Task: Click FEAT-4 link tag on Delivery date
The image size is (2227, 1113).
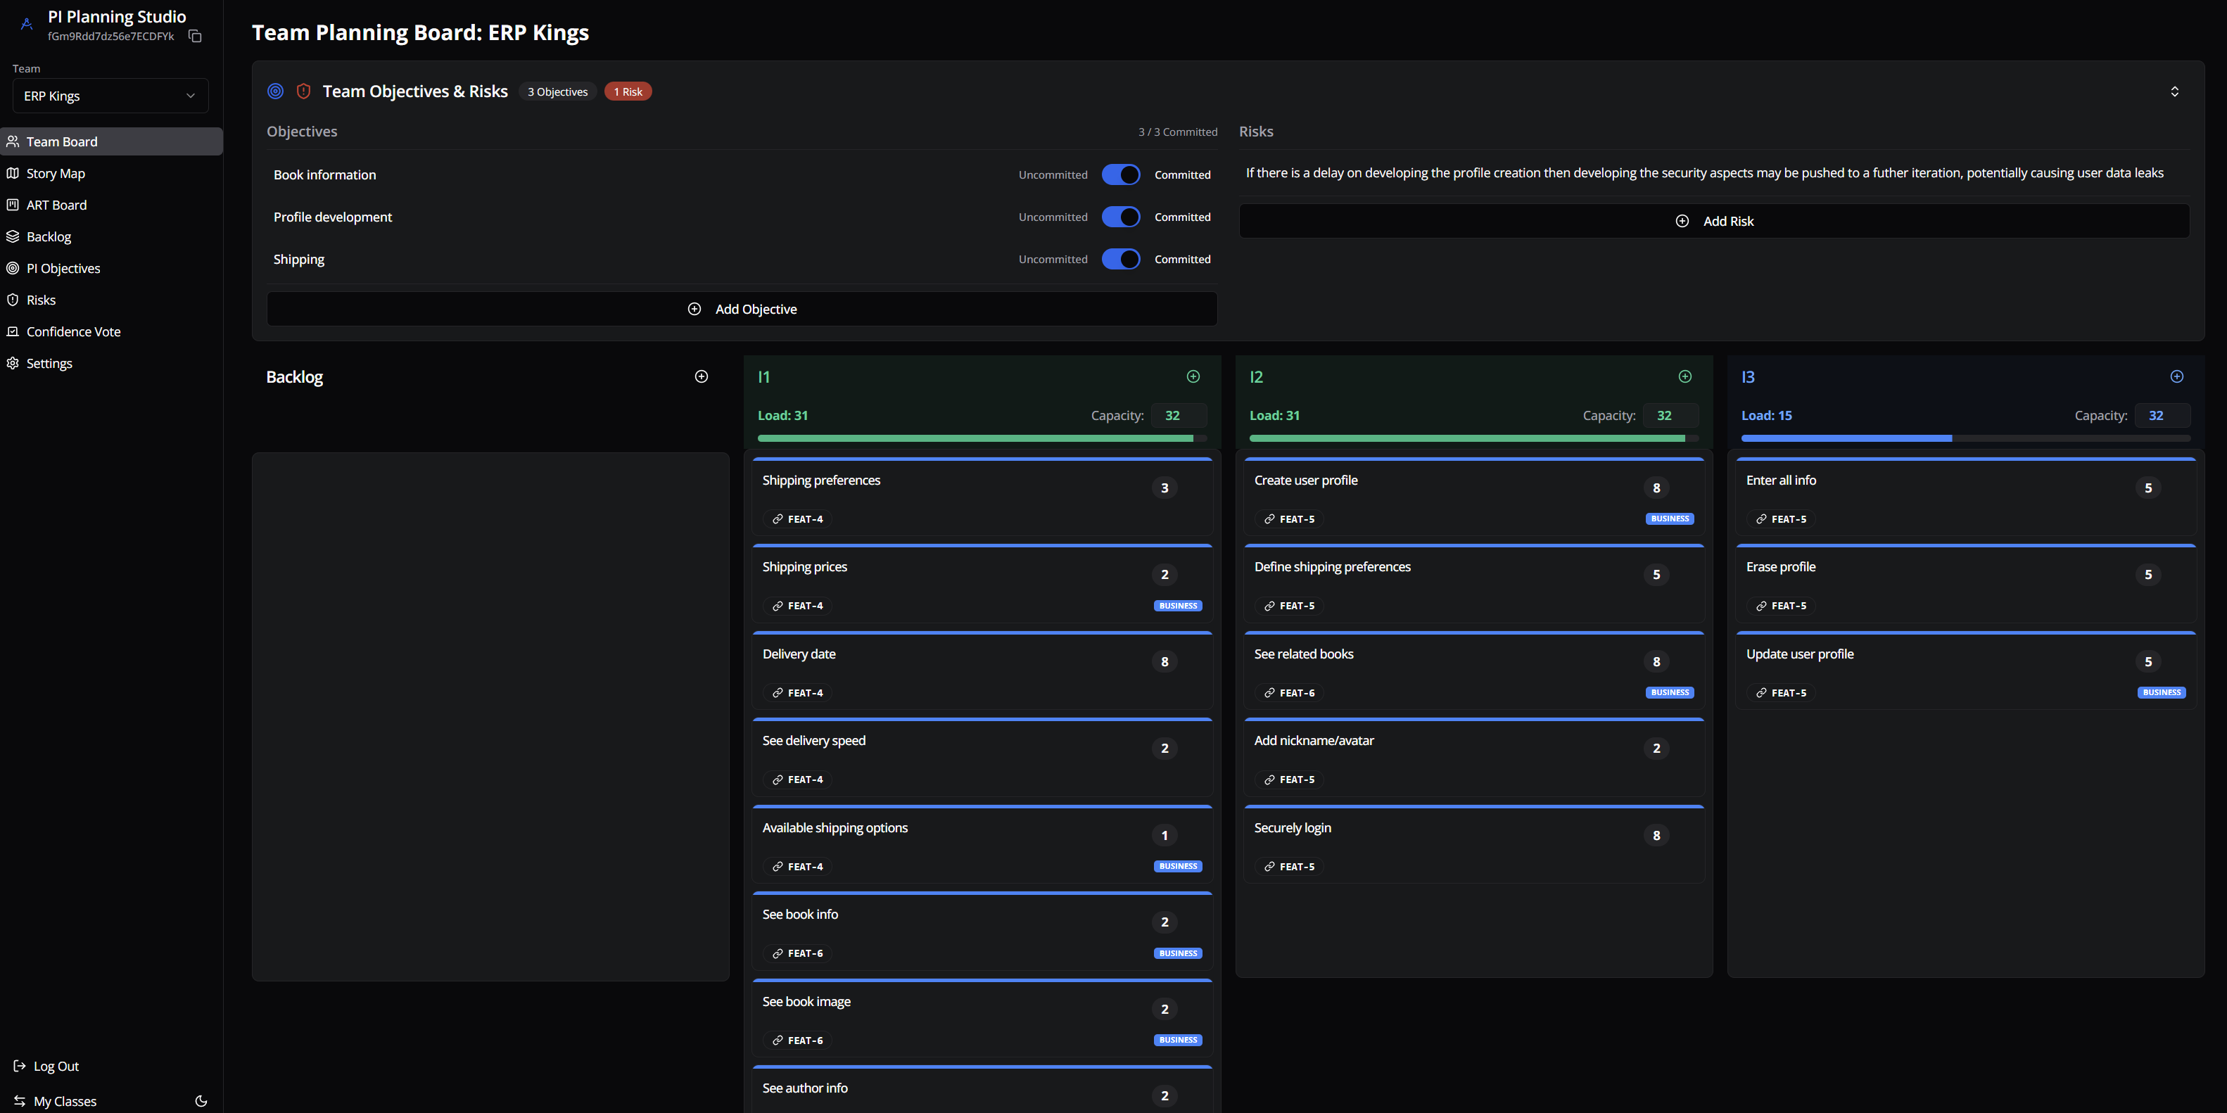Action: tap(797, 693)
